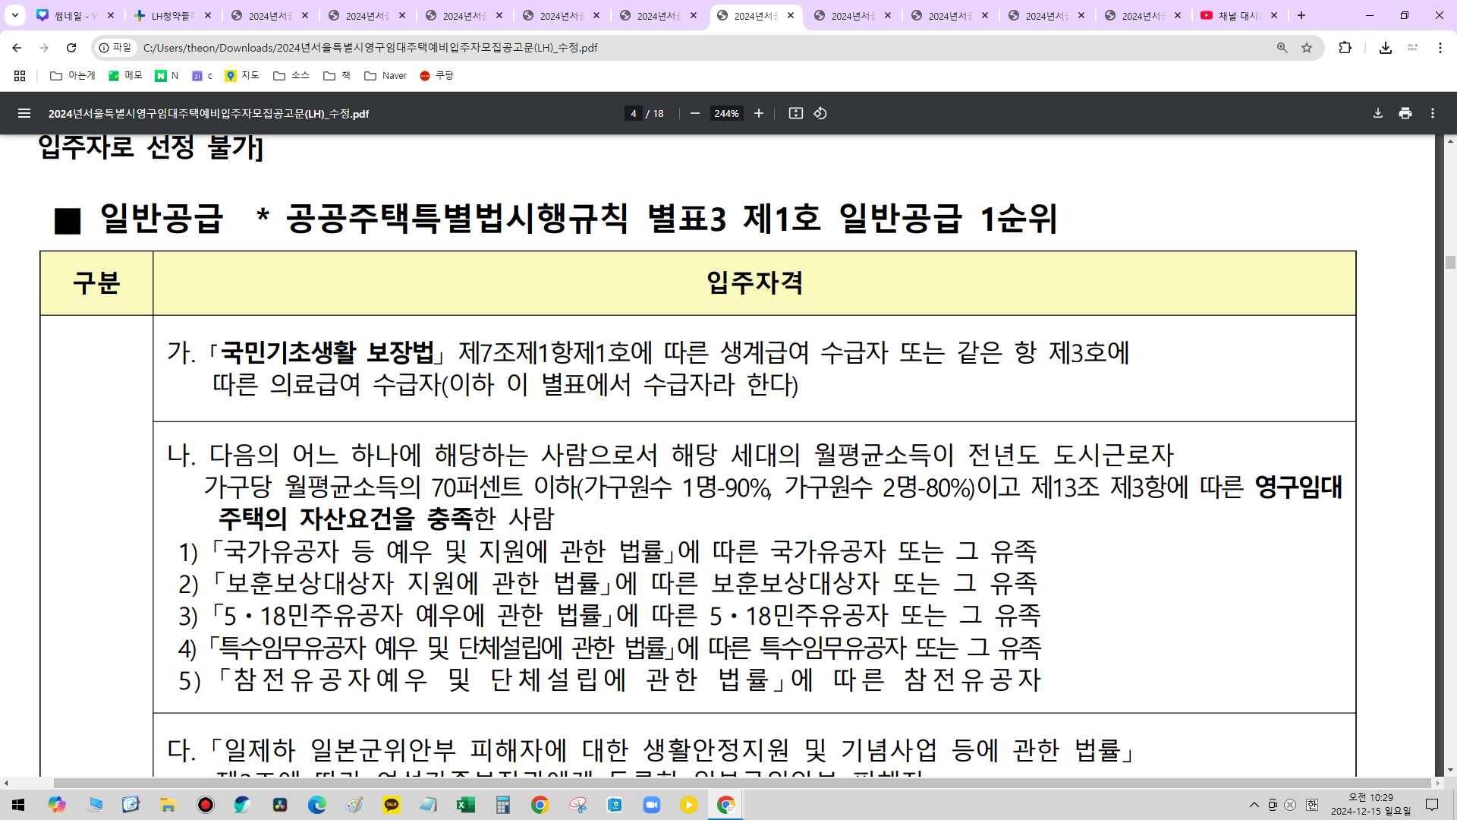Open the Naver N bookmark
This screenshot has height=820, width=1457.
(x=167, y=76)
